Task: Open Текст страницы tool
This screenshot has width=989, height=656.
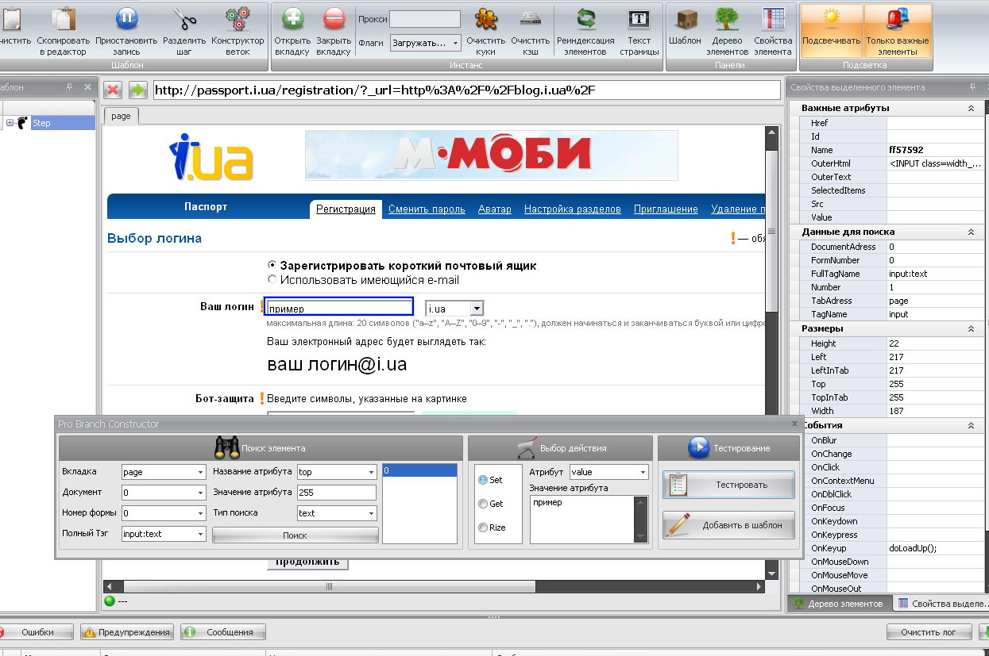Action: click(639, 19)
